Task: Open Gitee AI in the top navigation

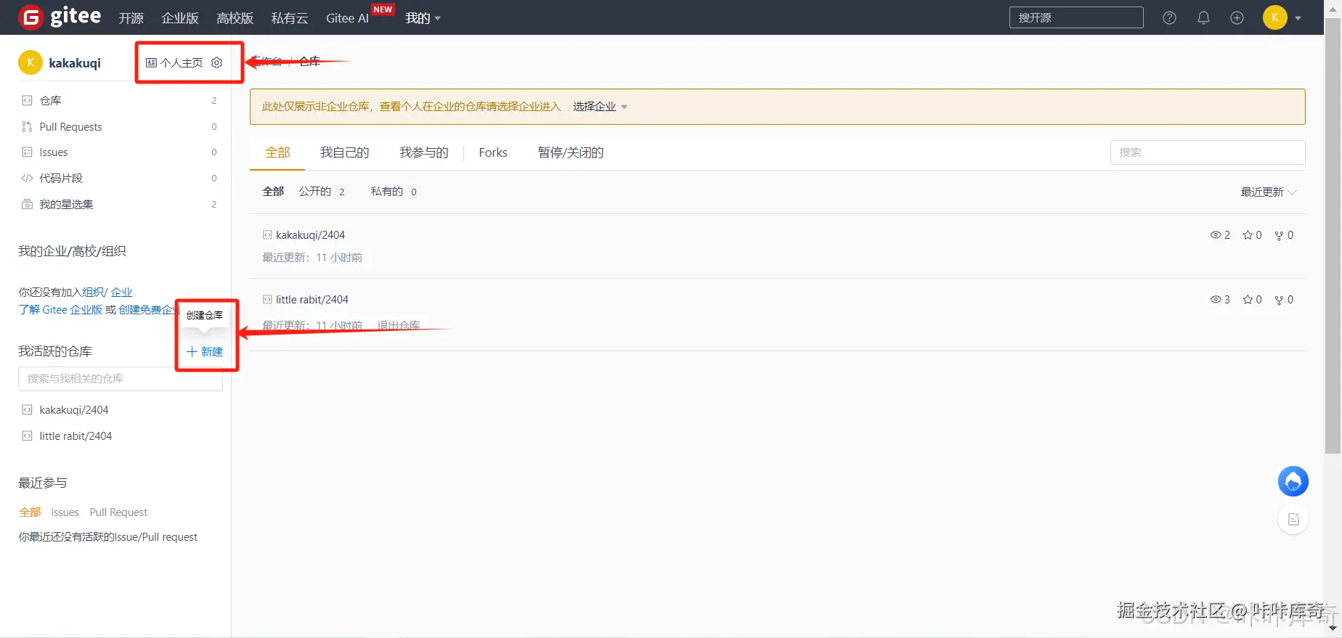Action: (x=347, y=18)
